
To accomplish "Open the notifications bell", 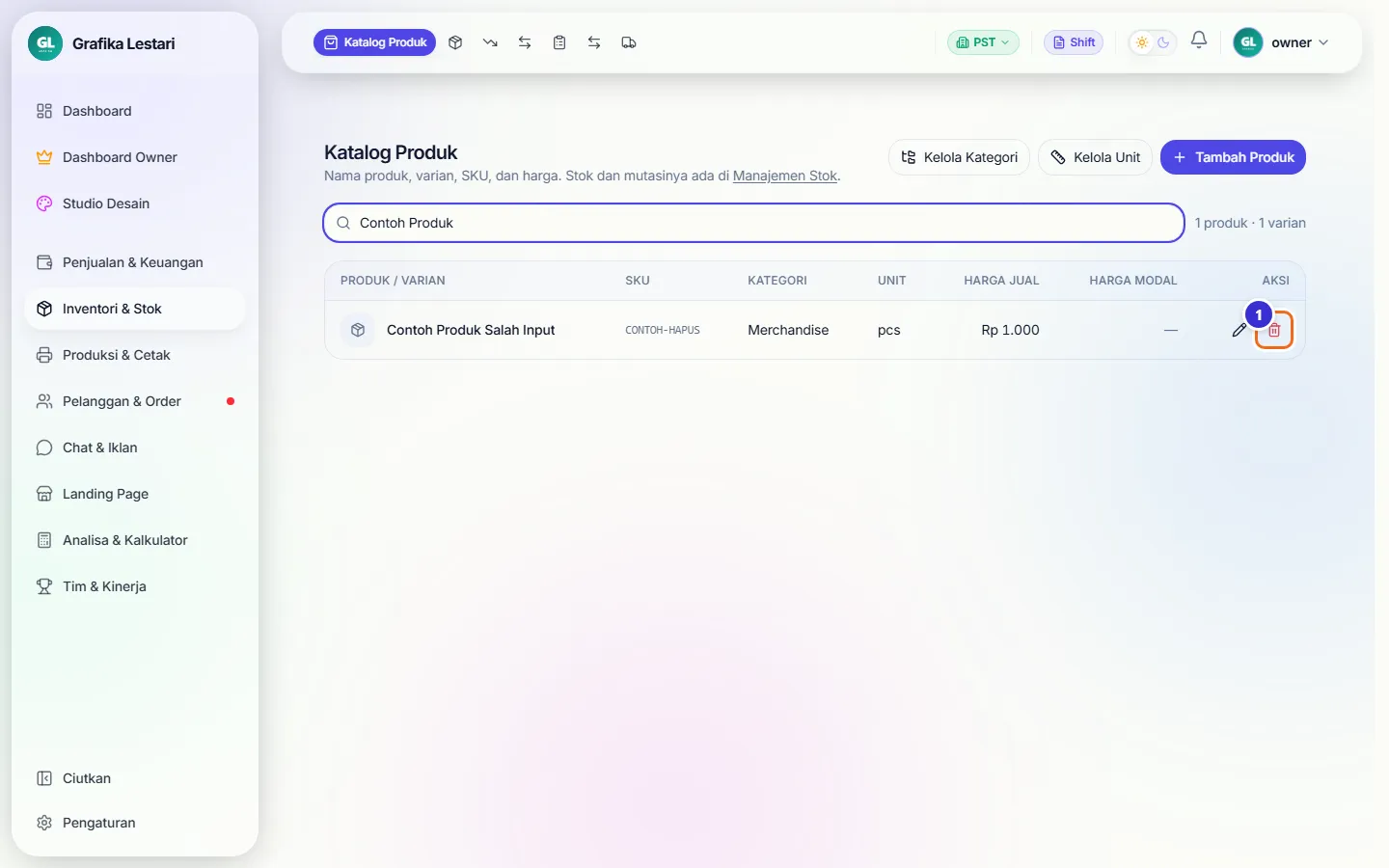I will (1199, 41).
